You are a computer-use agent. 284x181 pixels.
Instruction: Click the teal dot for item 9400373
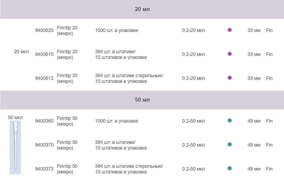(230, 168)
